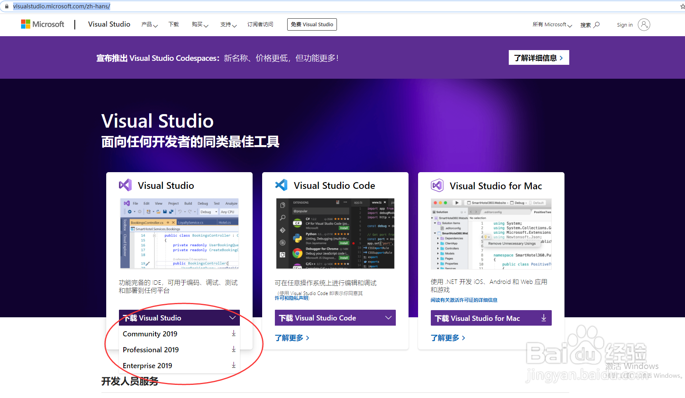
Task: Click the Visual Studio for Mac card title
Action: pyautogui.click(x=496, y=186)
